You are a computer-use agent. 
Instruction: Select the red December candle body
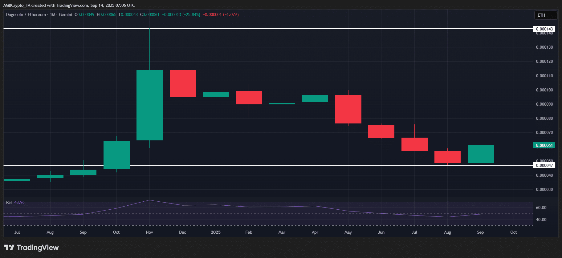(x=183, y=84)
